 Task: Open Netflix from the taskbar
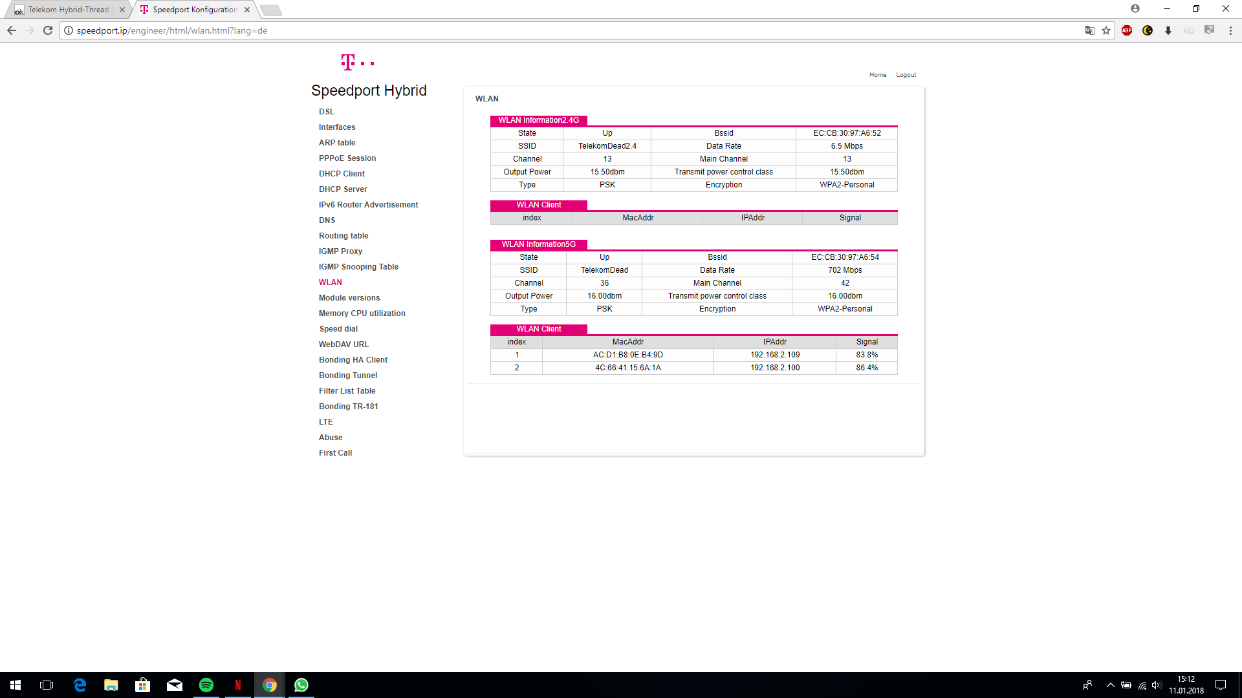pyautogui.click(x=238, y=685)
